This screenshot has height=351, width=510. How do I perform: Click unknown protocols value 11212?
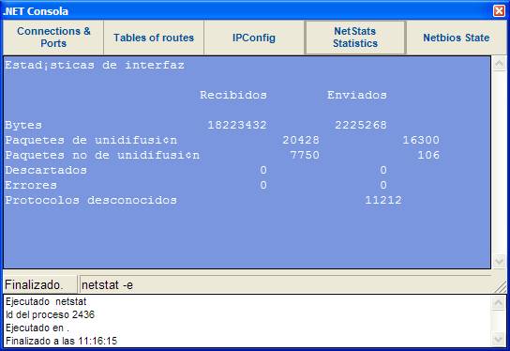[383, 200]
